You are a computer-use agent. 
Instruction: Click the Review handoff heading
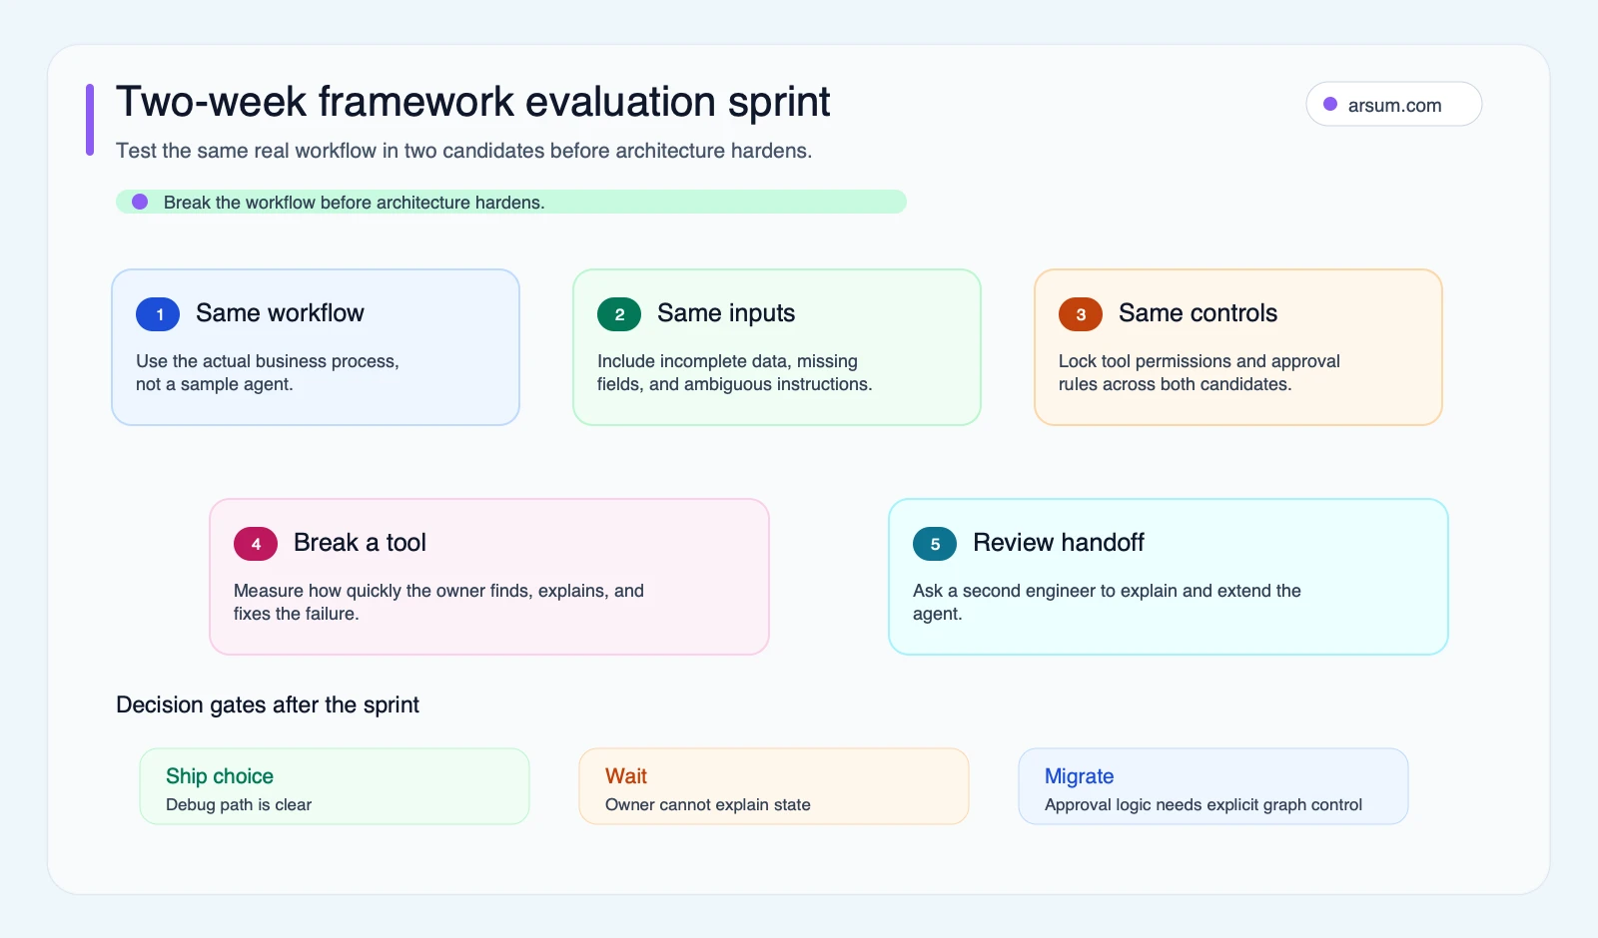tap(1059, 543)
